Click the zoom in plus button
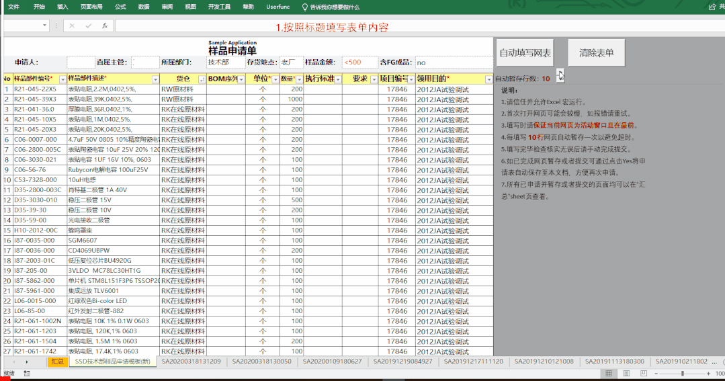This screenshot has width=725, height=381. 708,374
